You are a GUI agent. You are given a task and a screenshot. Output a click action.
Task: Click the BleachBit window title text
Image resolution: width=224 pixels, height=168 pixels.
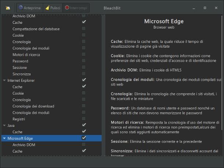point(112,8)
